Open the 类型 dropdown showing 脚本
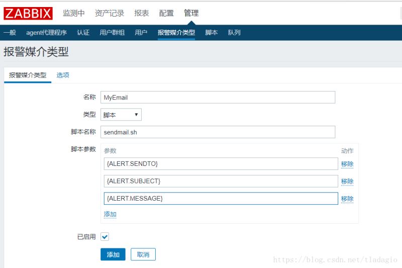This screenshot has width=402, height=268. point(121,115)
